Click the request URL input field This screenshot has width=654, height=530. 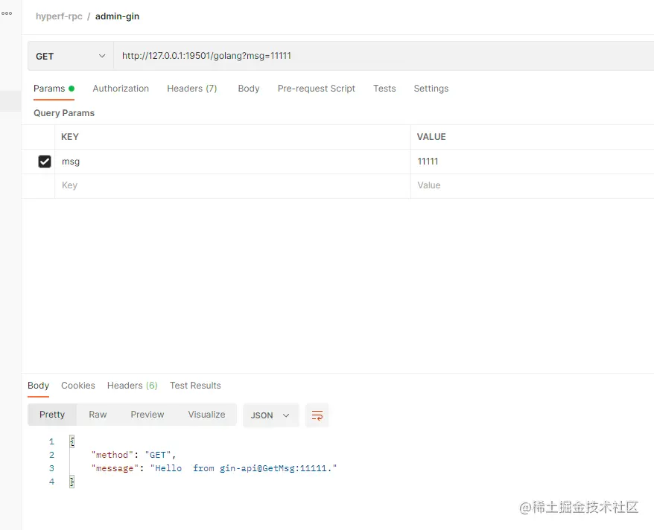(x=384, y=56)
